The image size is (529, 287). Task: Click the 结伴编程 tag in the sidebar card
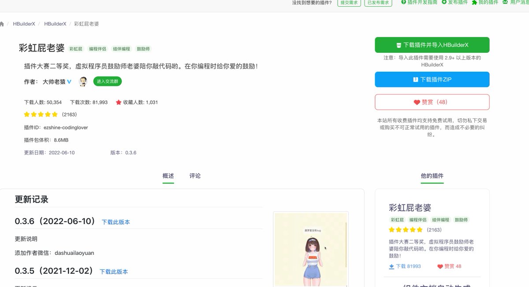[x=441, y=220]
